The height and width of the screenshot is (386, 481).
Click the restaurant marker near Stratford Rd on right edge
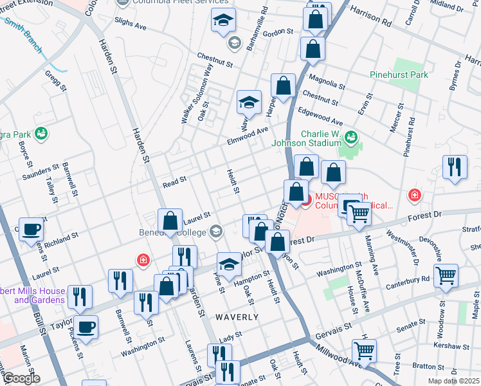point(455,168)
